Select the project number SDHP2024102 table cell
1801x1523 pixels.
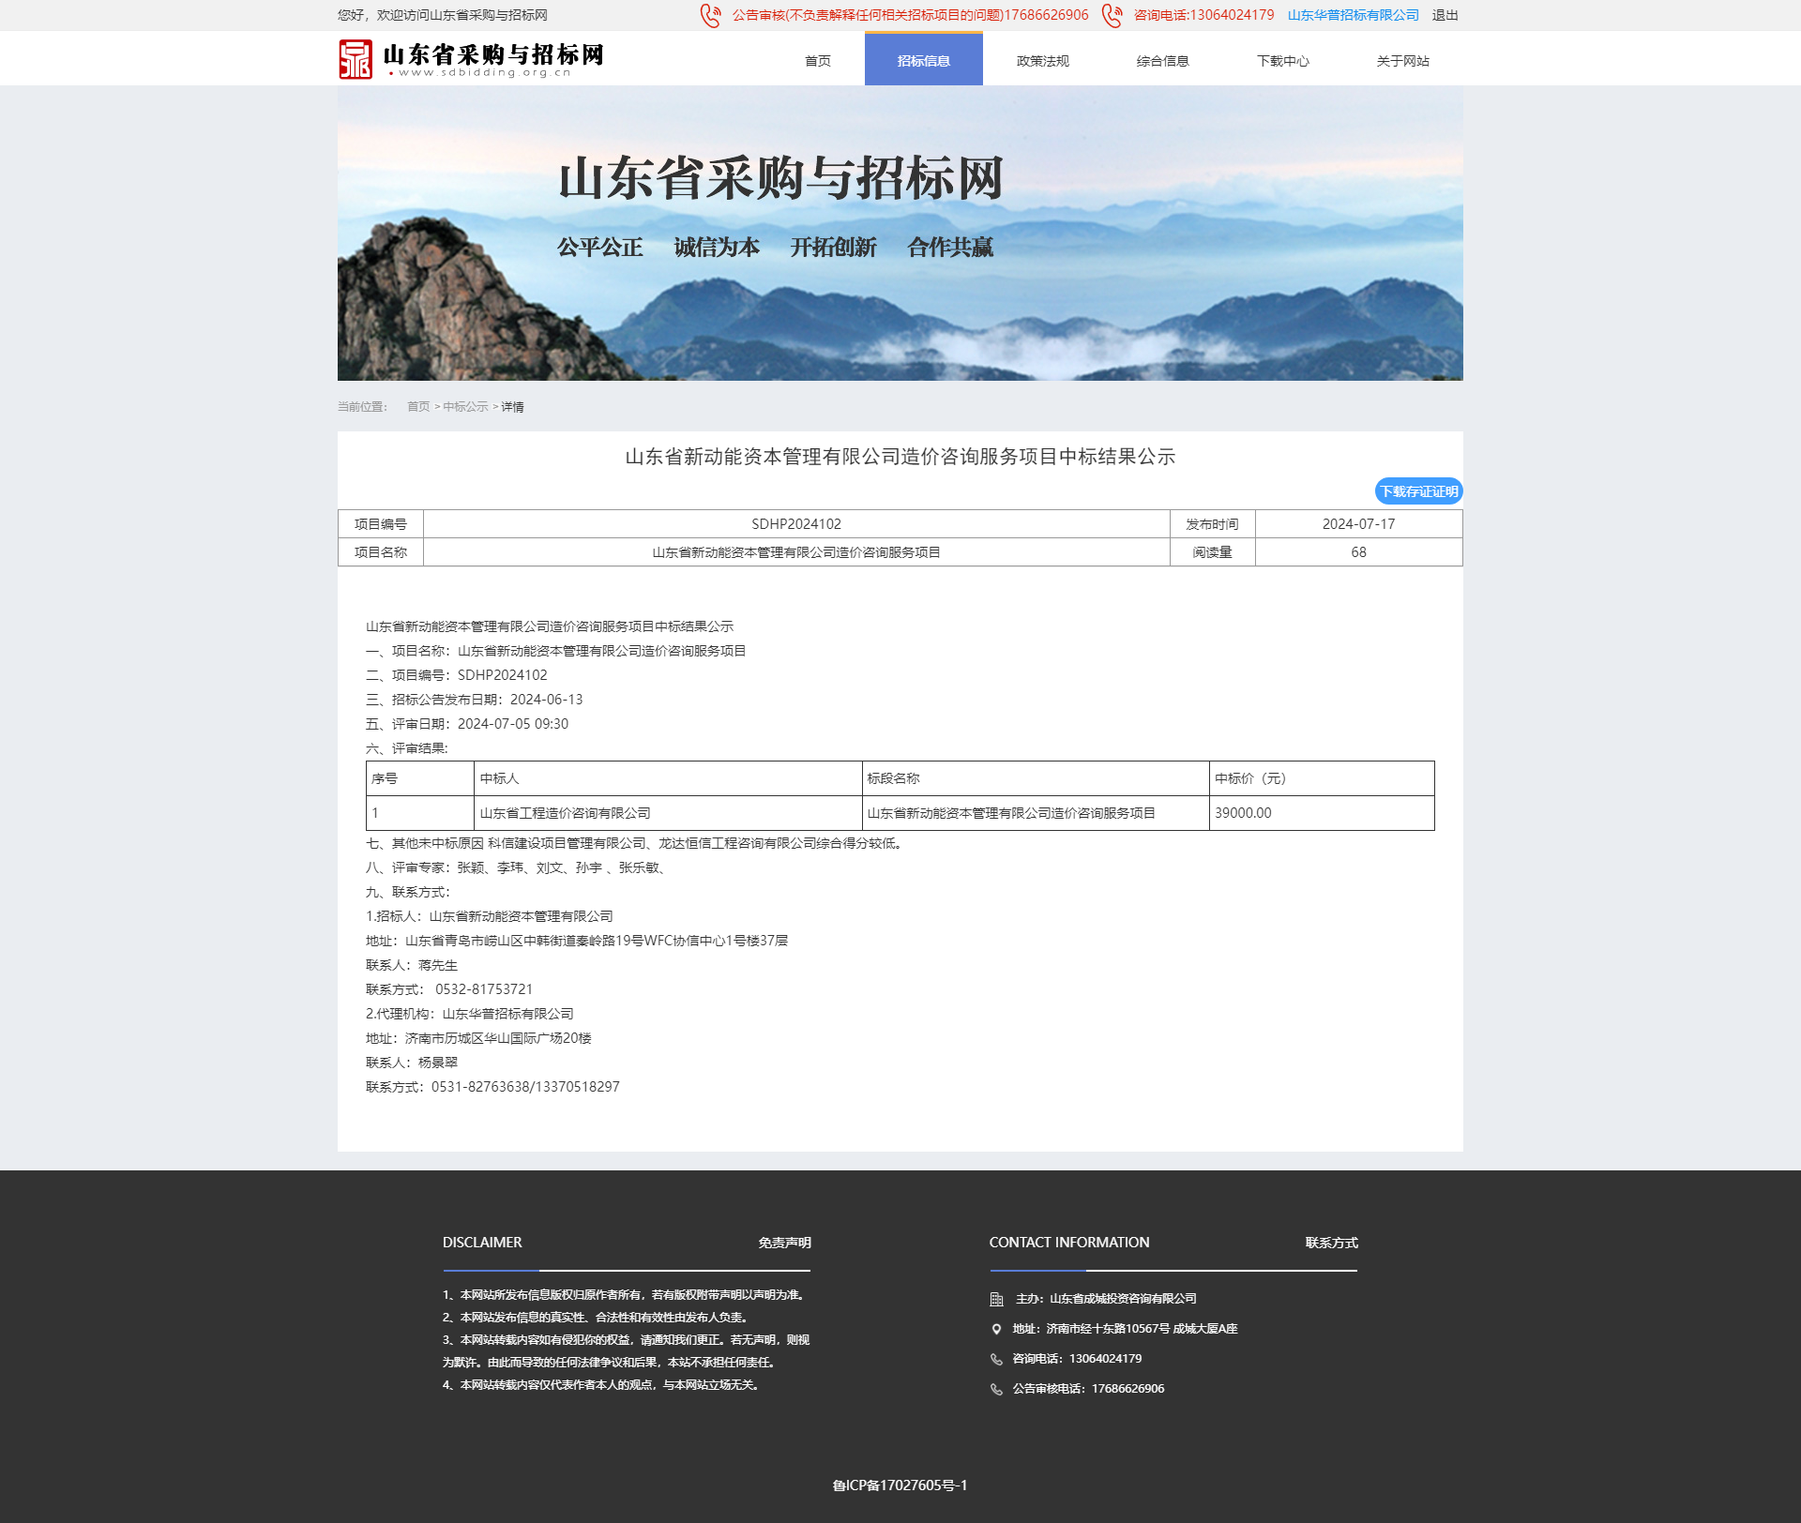coord(796,524)
